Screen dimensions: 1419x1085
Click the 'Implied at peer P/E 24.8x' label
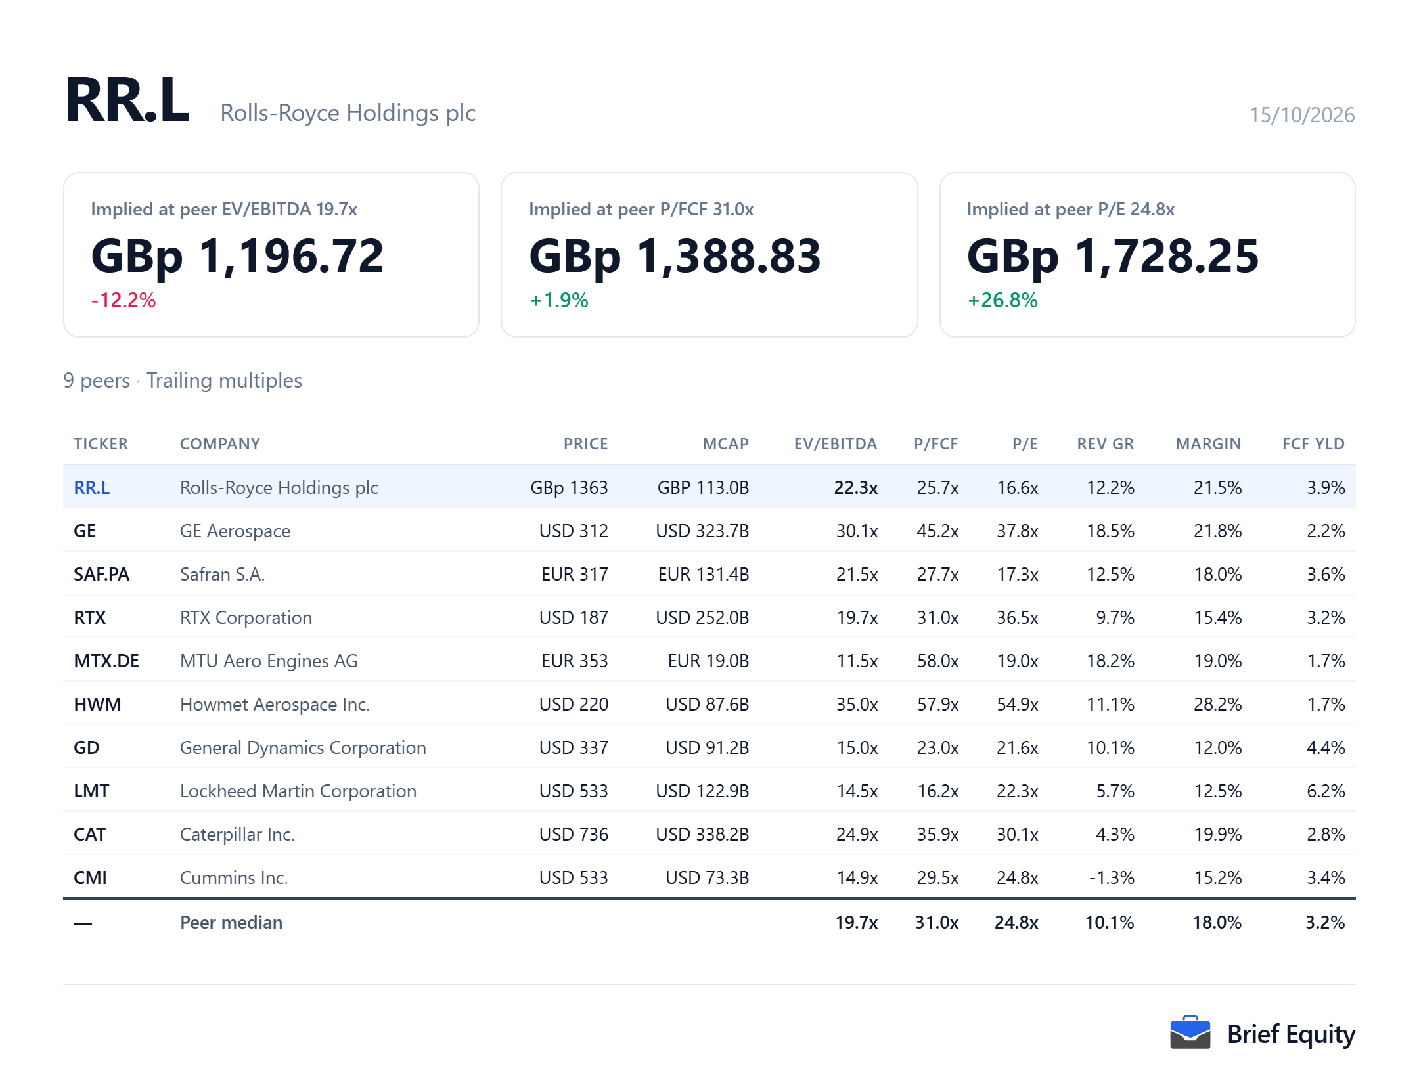click(x=1070, y=209)
